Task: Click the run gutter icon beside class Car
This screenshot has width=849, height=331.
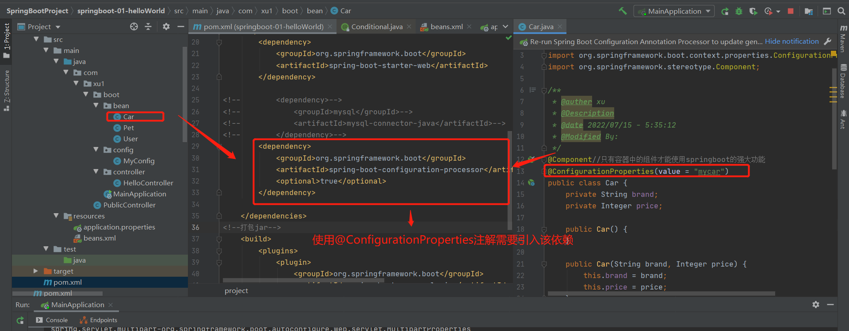Action: click(x=532, y=183)
